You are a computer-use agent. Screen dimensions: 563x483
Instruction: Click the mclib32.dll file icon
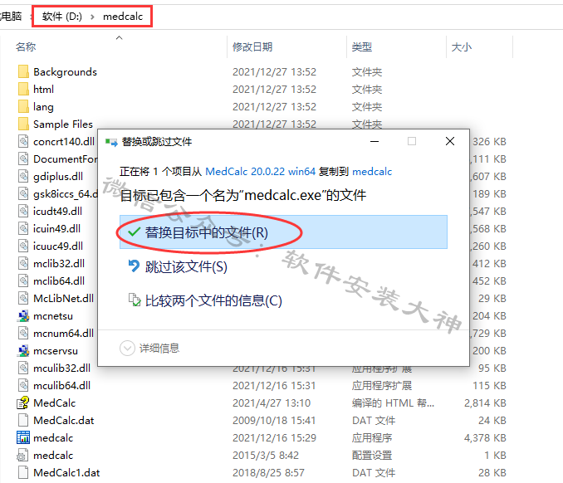click(23, 263)
